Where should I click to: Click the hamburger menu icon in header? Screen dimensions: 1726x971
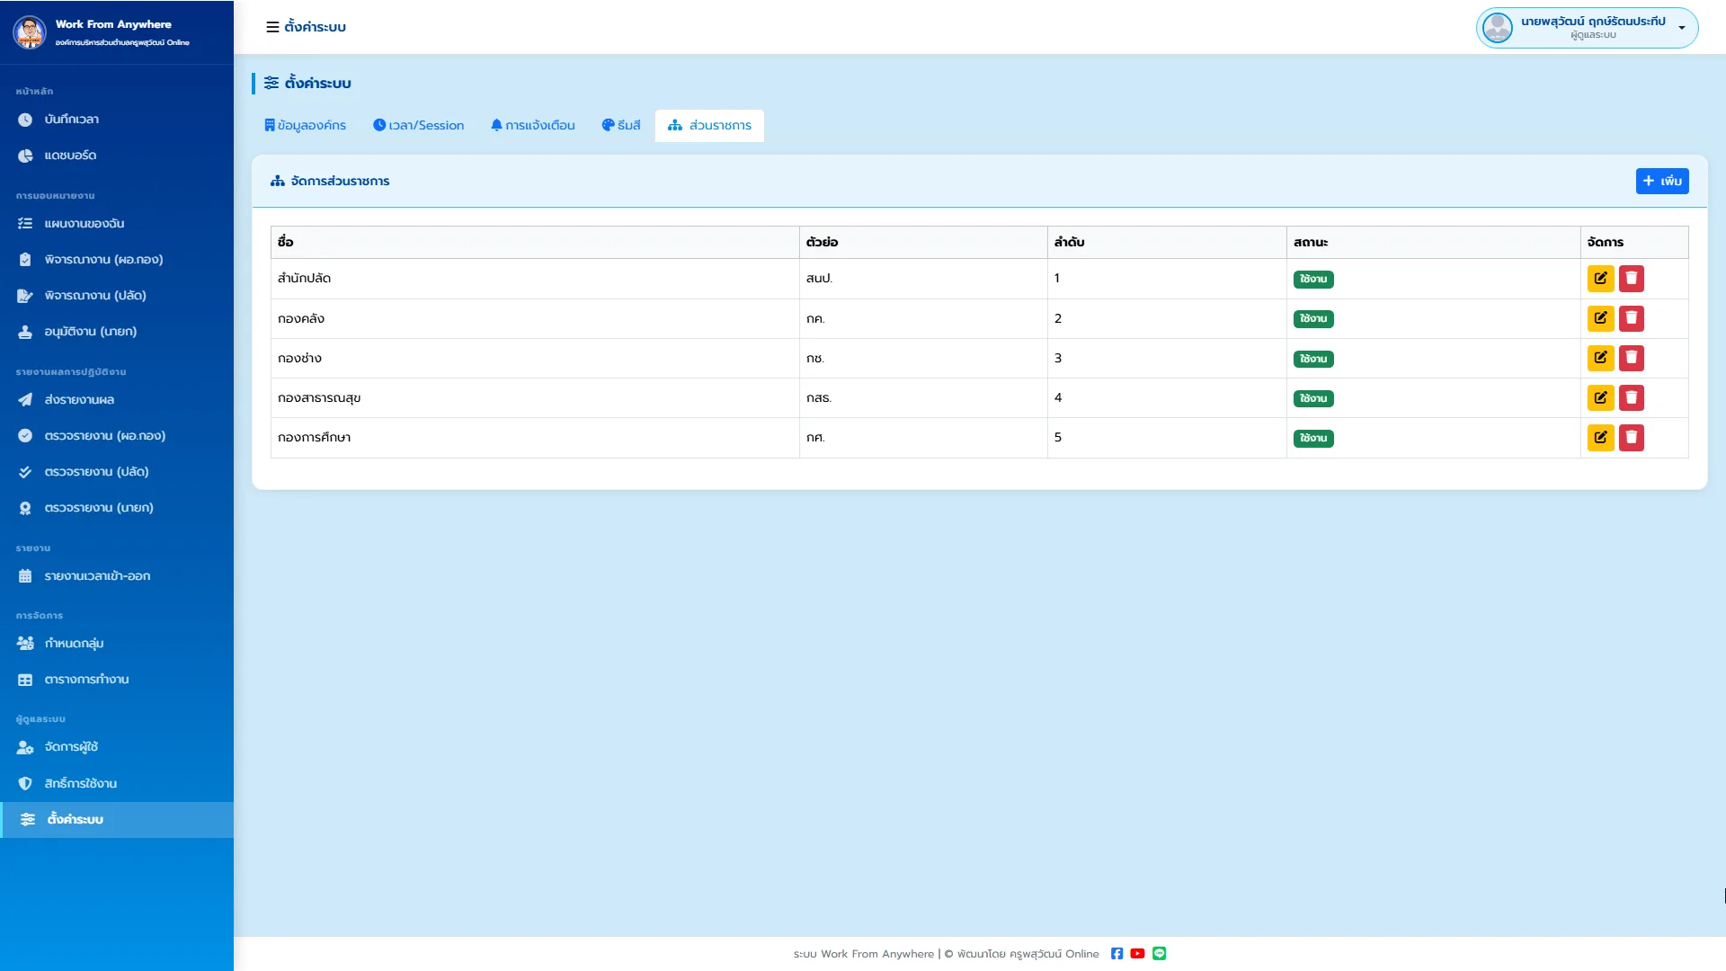point(272,27)
